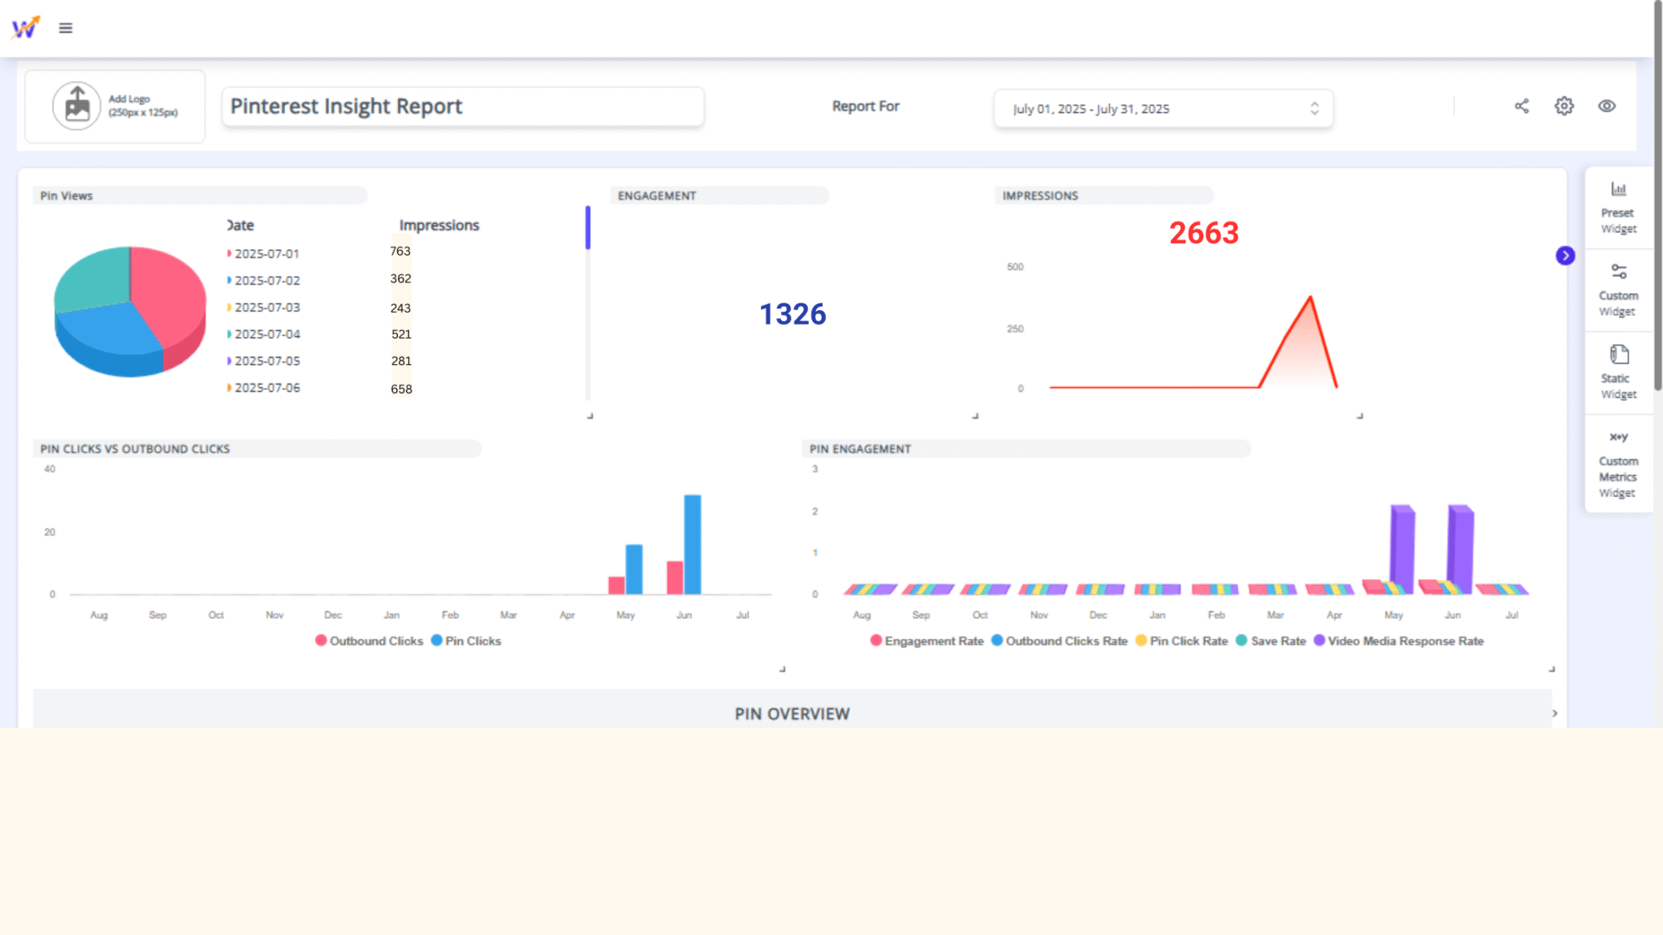Click the W logo in the top-left corner

pyautogui.click(x=25, y=27)
